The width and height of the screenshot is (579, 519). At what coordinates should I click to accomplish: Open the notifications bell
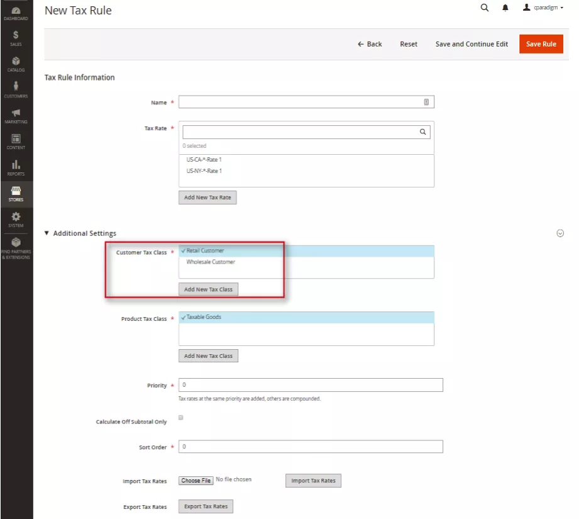click(505, 8)
